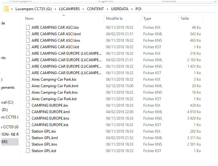Click the file icon of AIRE CAMPING CAR ASCI.kix

28,28
